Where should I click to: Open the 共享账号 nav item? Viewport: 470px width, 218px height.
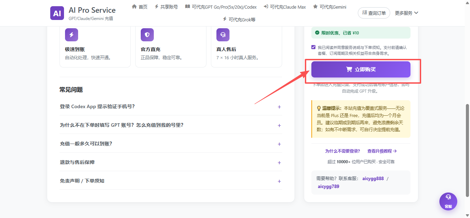pyautogui.click(x=166, y=7)
